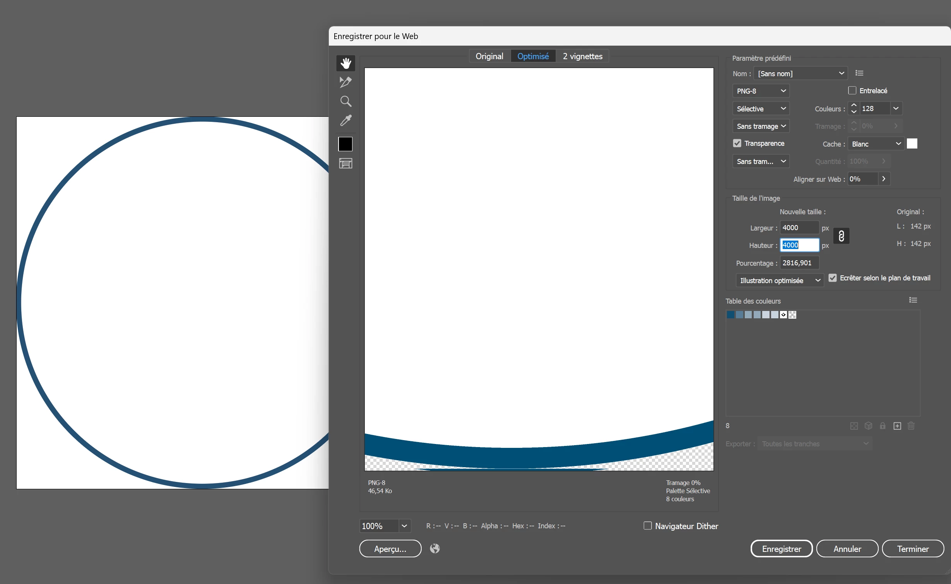Switch to the Original tab
The image size is (951, 584).
489,56
